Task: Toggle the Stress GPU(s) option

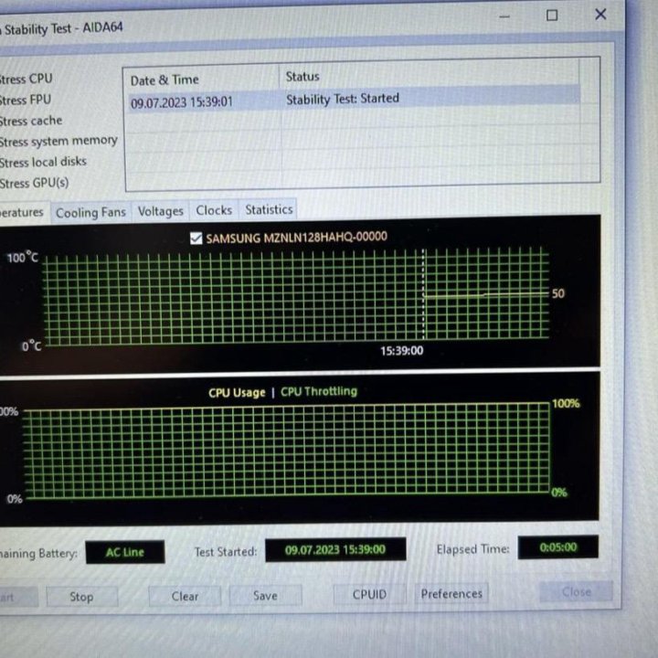Action: pyautogui.click(x=35, y=183)
